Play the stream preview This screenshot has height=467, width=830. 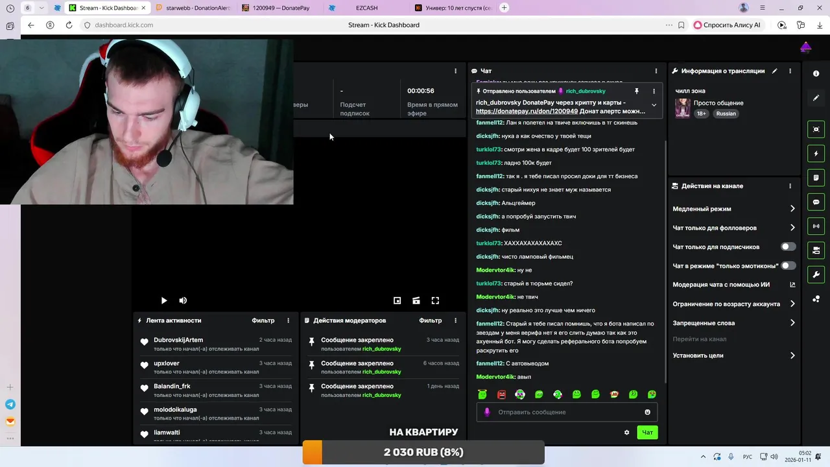point(163,300)
